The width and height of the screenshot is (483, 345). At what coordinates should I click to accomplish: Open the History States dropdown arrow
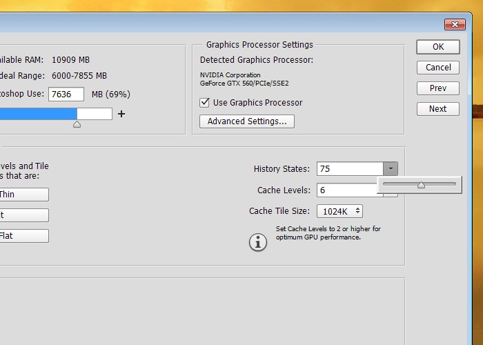coord(391,168)
